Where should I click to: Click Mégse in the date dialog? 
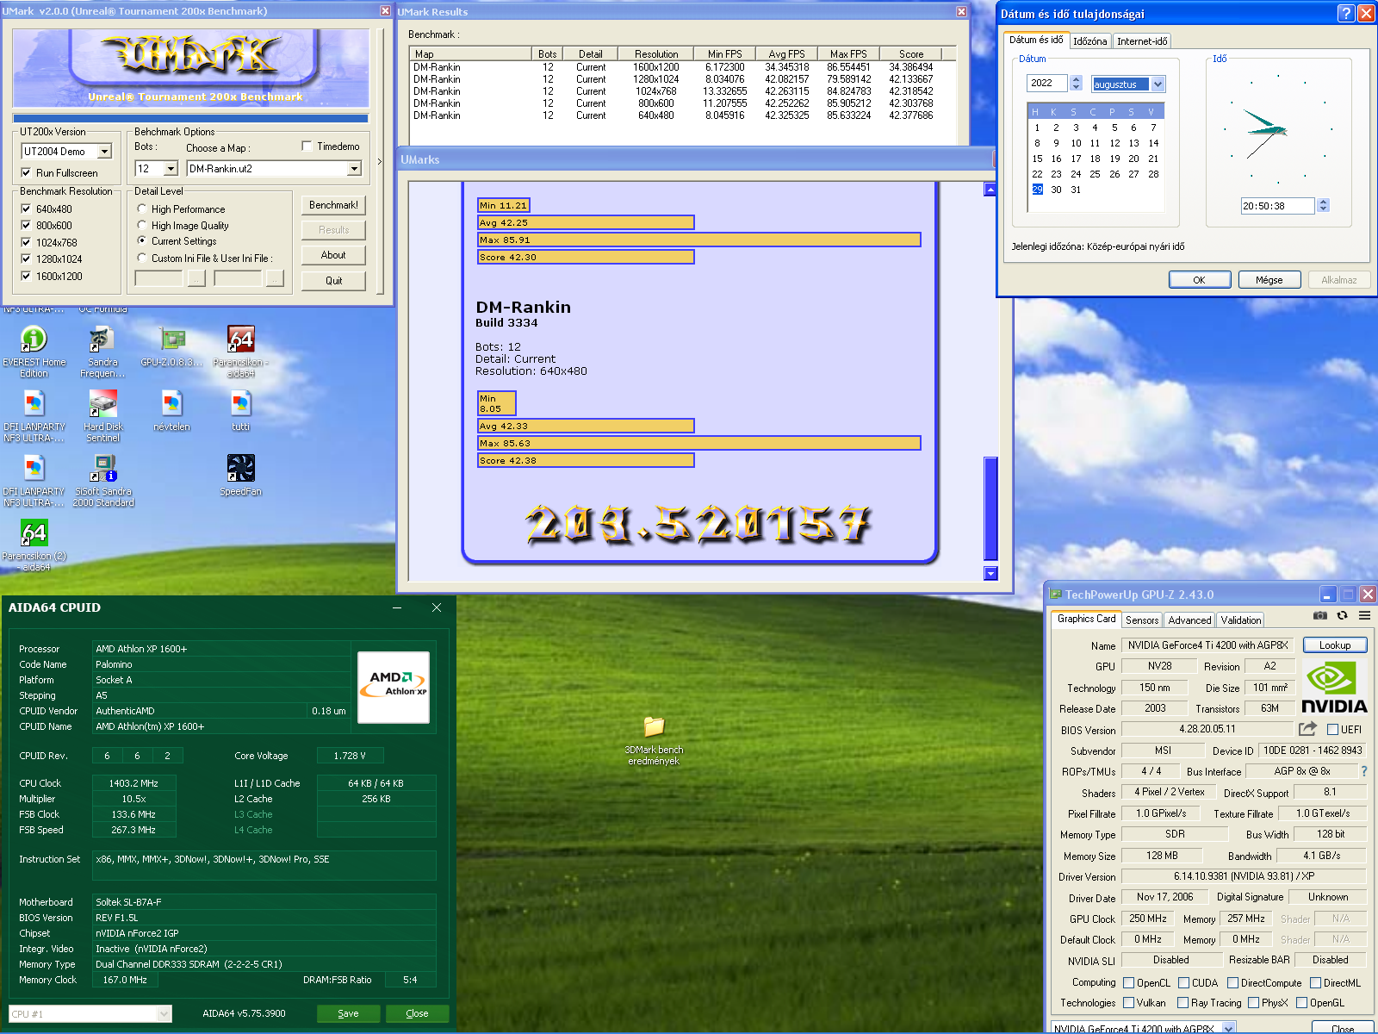[x=1269, y=280]
